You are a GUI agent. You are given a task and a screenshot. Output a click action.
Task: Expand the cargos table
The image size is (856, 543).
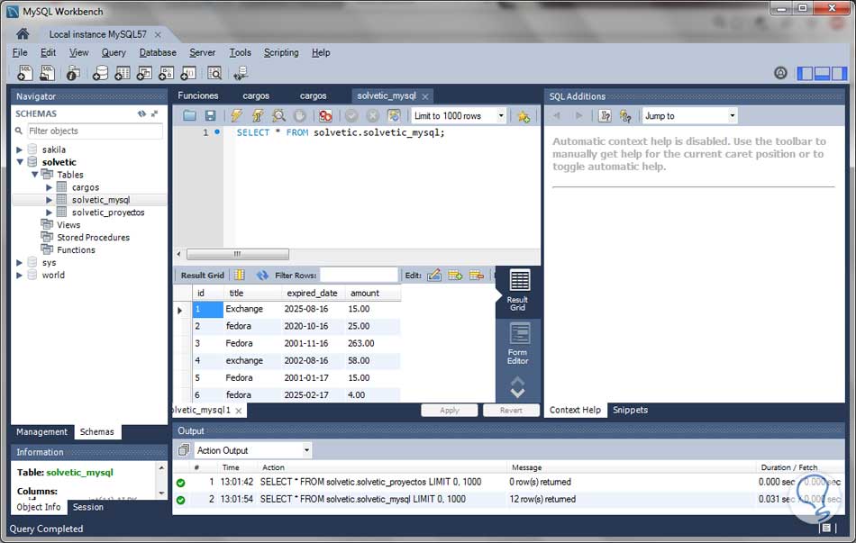[x=49, y=187]
